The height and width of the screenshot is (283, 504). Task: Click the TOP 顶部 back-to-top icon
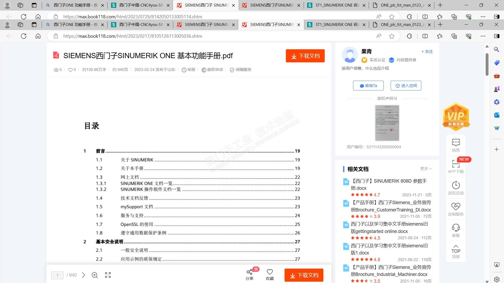click(456, 251)
